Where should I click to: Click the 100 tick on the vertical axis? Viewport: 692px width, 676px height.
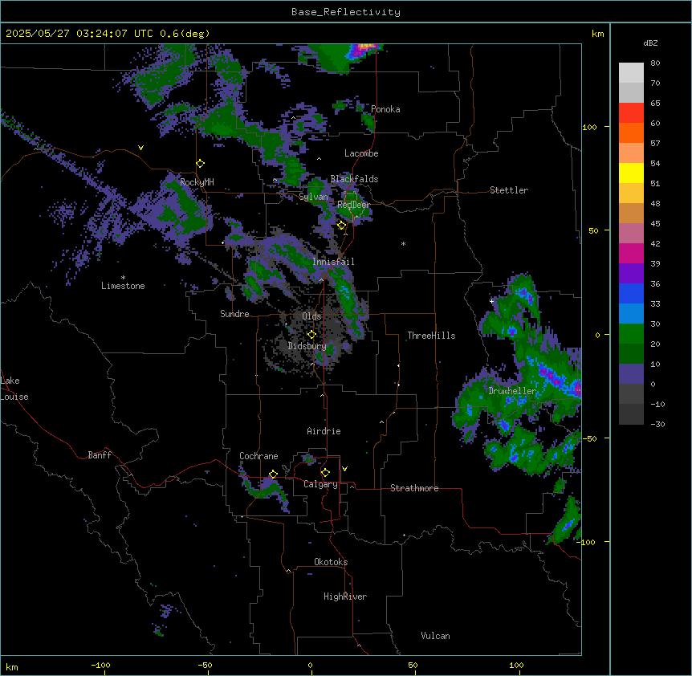(x=589, y=127)
